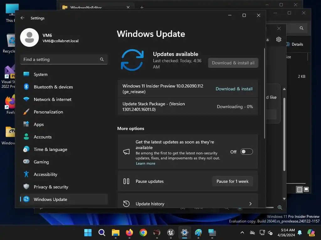Click the Settings back arrow
The width and height of the screenshot is (321, 240).
pos(23,18)
